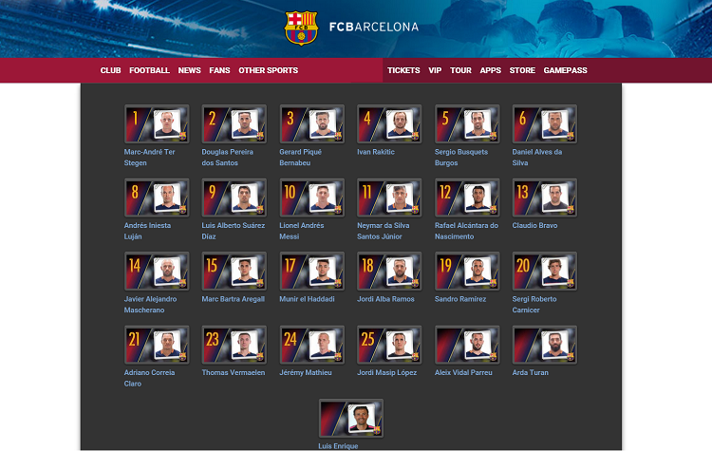Open the number 9 Luis Suárez card
712x451 pixels.
click(x=234, y=197)
